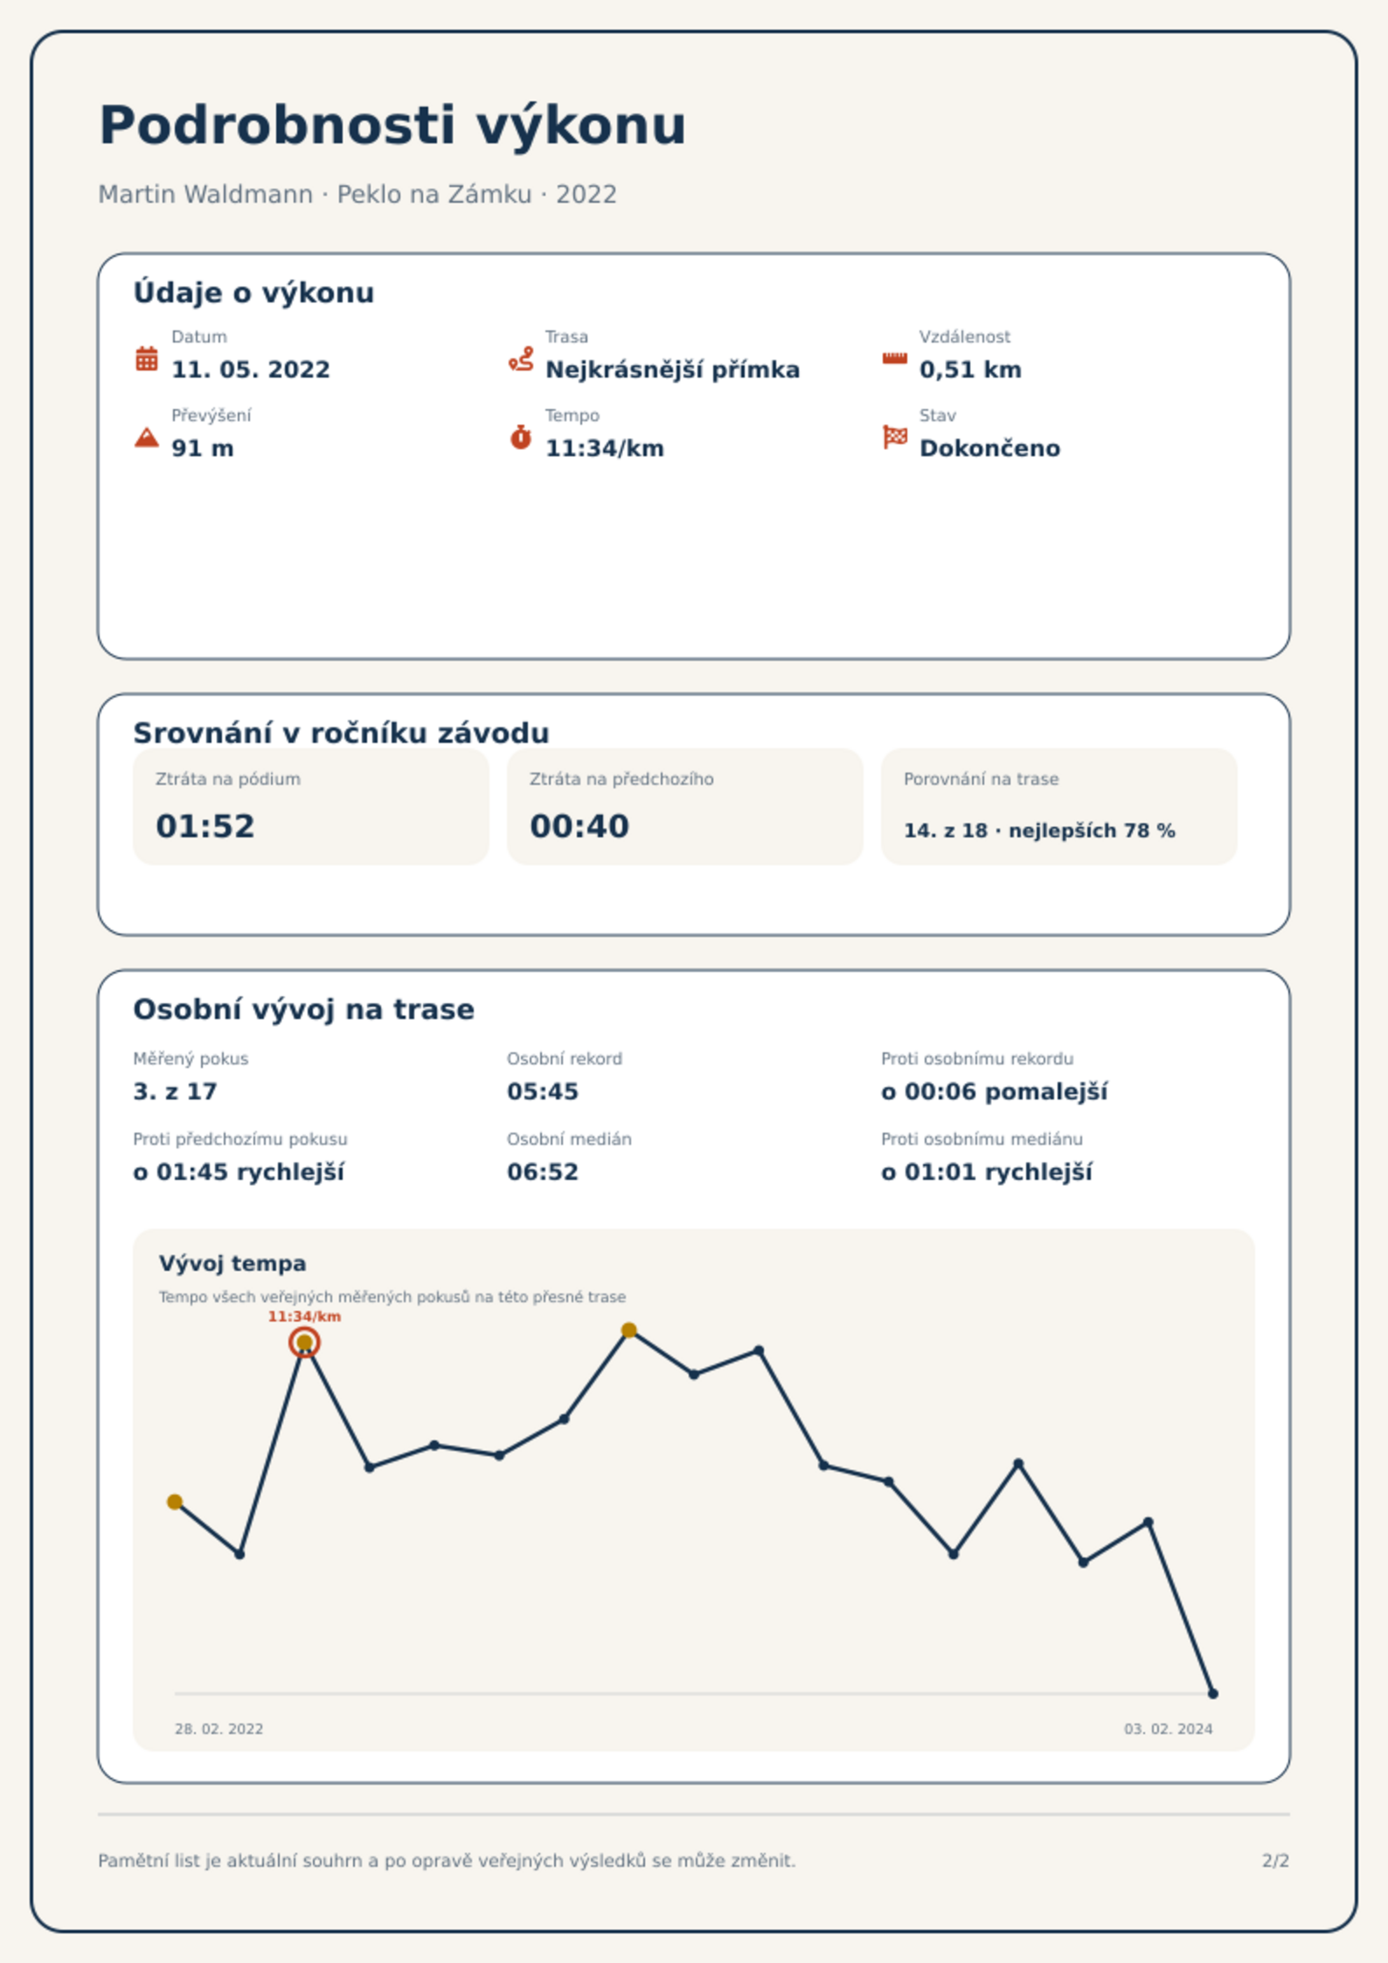Click the ruler icon next to Vzdálenost
1388x1963 pixels.
(x=894, y=358)
